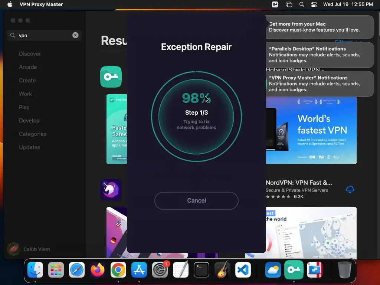
Task: Open Get more from your Mac notification
Action: click(320, 27)
